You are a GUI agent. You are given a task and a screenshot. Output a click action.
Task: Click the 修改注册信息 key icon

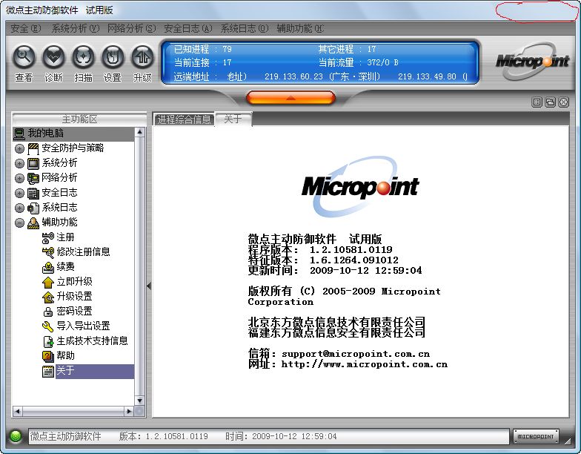47,252
